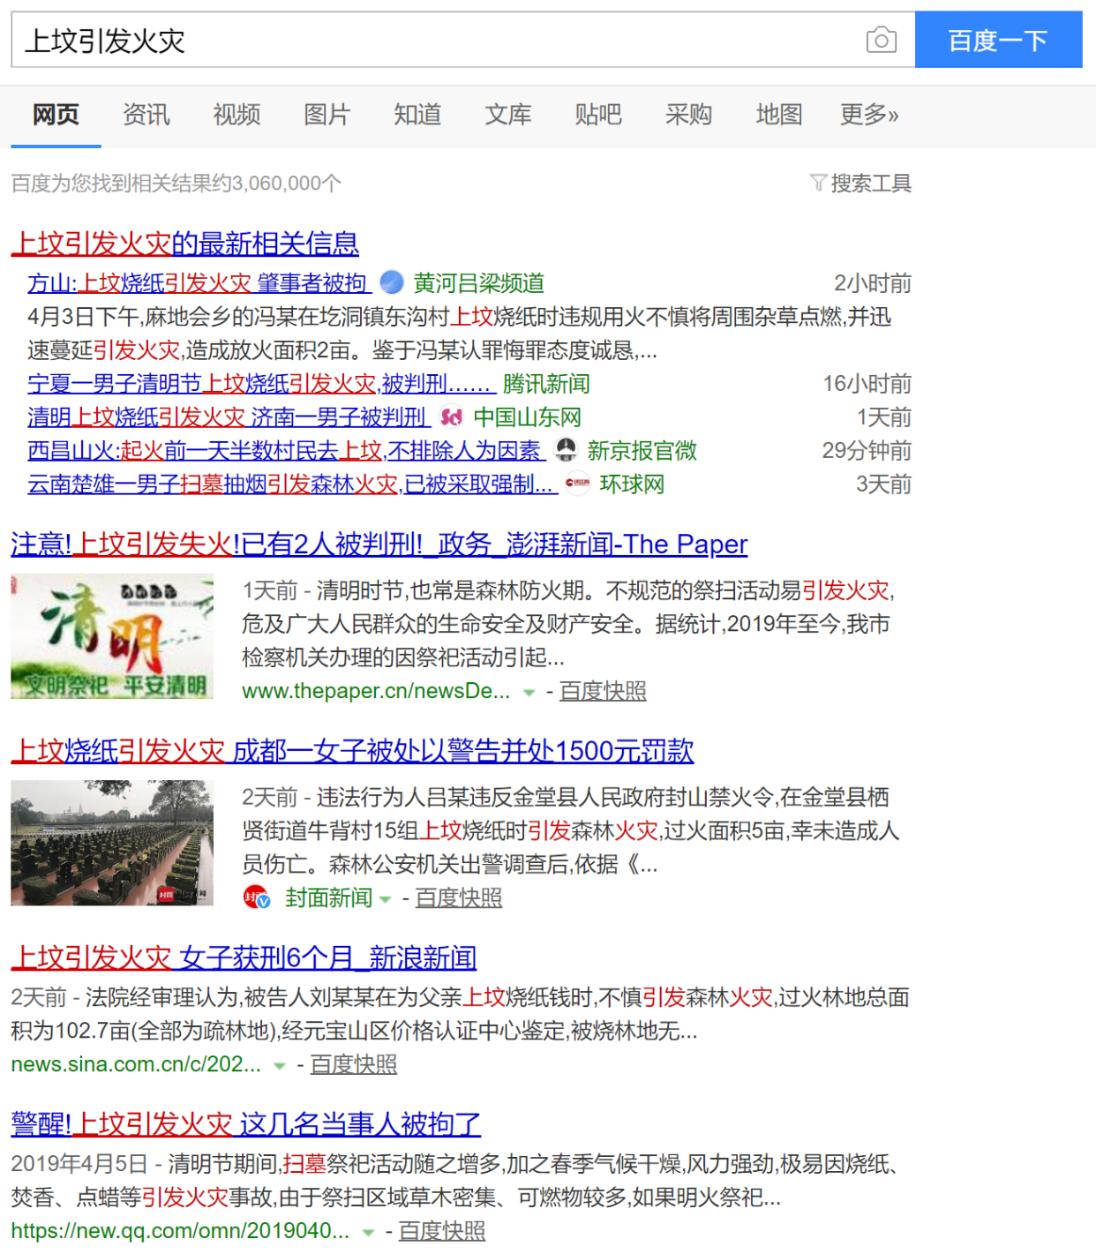Click the 腾讯新闻 source label
This screenshot has width=1096, height=1254.
[x=546, y=384]
